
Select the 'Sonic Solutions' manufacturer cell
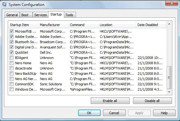pyautogui.click(x=51, y=84)
